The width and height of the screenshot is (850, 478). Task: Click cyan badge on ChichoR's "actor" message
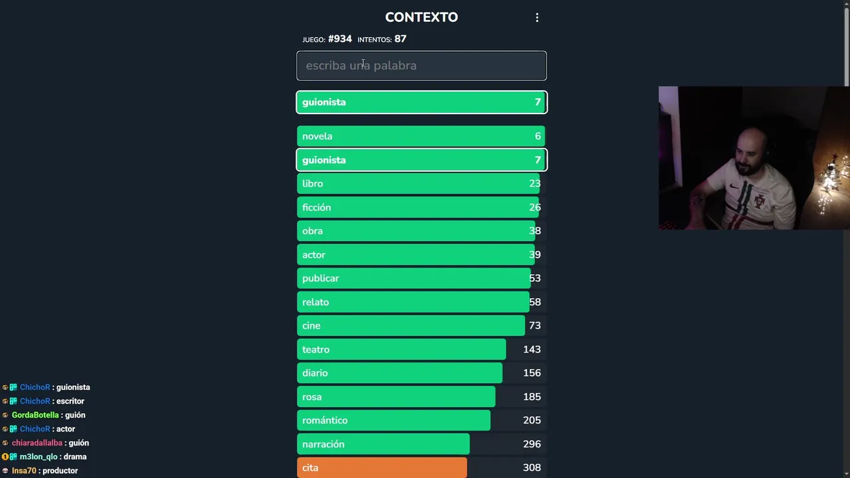coord(13,429)
